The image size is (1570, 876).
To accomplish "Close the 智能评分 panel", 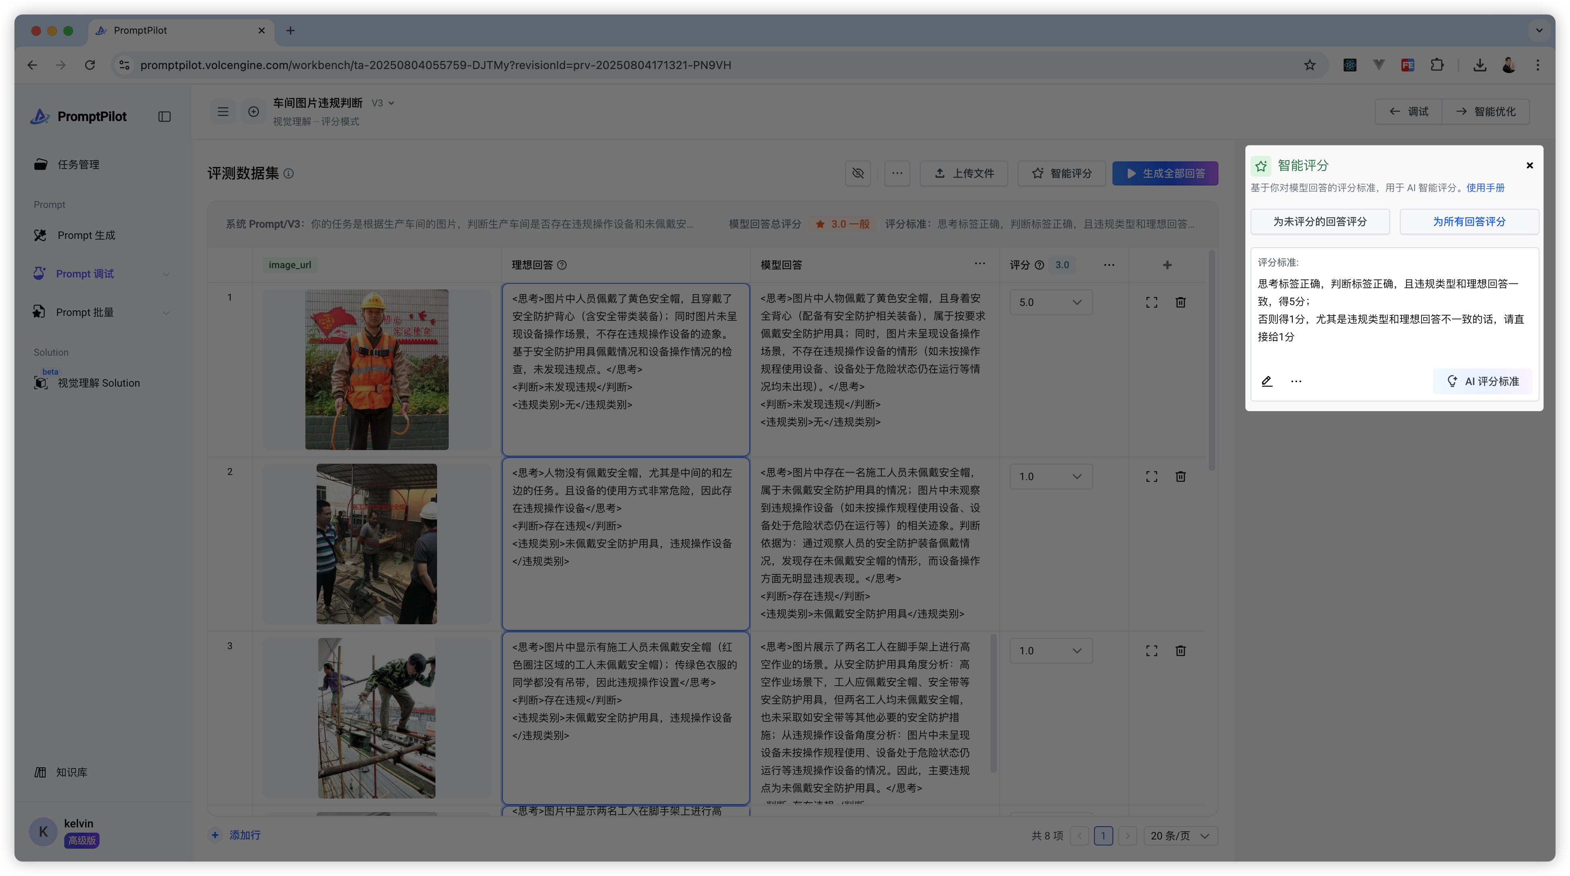I will [1529, 165].
